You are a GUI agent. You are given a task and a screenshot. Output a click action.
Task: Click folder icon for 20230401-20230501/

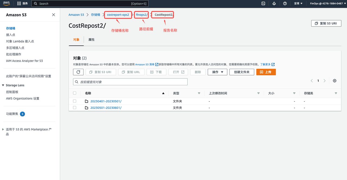pos(87,101)
